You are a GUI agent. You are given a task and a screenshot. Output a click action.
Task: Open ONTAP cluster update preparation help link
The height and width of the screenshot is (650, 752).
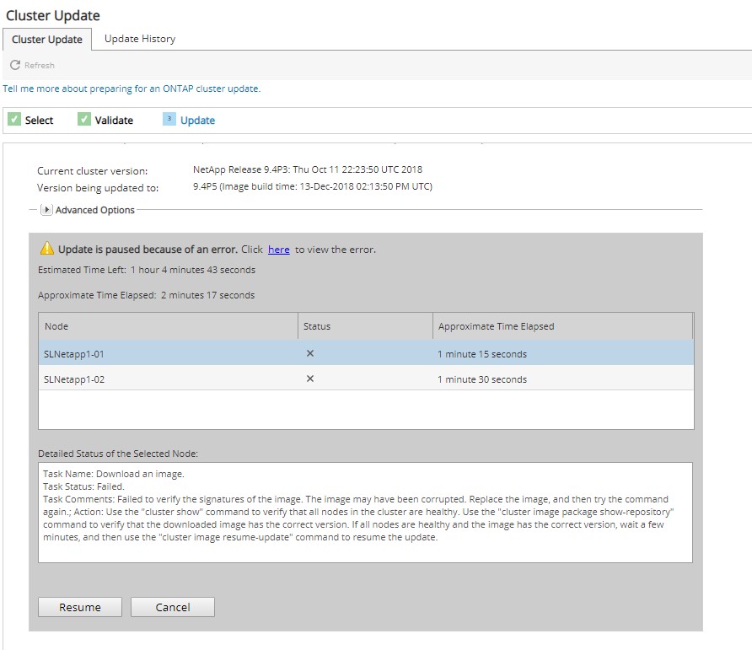coord(132,89)
